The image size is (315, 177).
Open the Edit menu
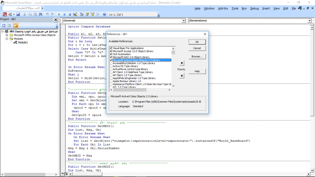click(x=286, y=8)
